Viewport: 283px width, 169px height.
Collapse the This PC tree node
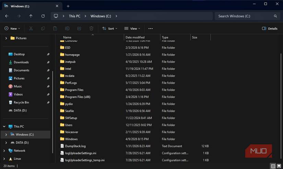point(4,127)
